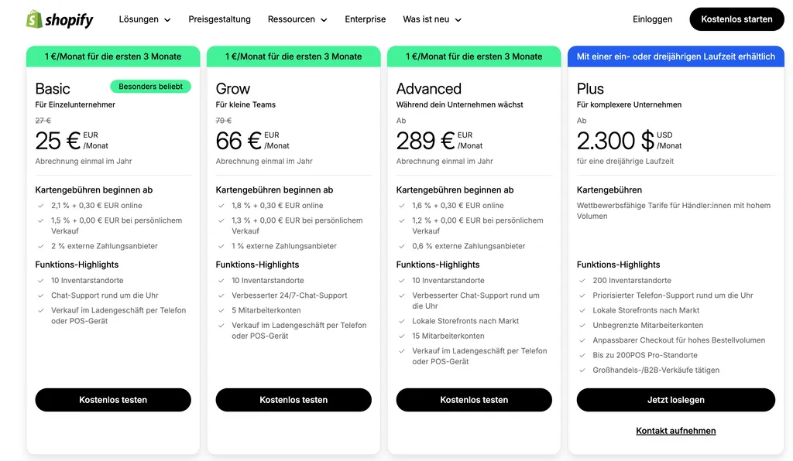
Task: Click checkmark icon beside Basic 2,1 % online fee
Action: [40, 206]
